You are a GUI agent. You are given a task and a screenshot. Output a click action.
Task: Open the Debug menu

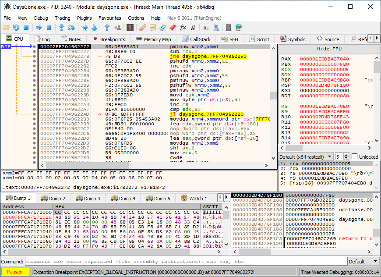coord(41,18)
